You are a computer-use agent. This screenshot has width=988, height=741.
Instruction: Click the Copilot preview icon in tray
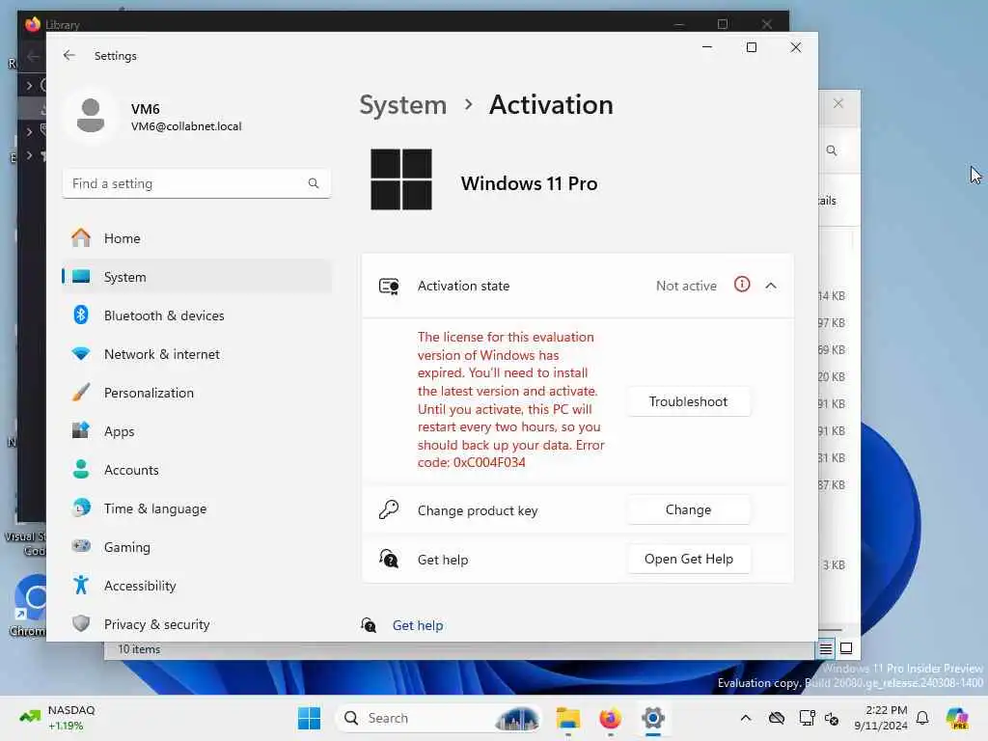pos(956,718)
